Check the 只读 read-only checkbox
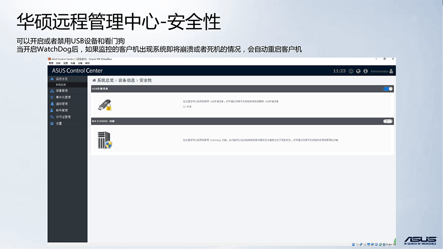 point(184,106)
